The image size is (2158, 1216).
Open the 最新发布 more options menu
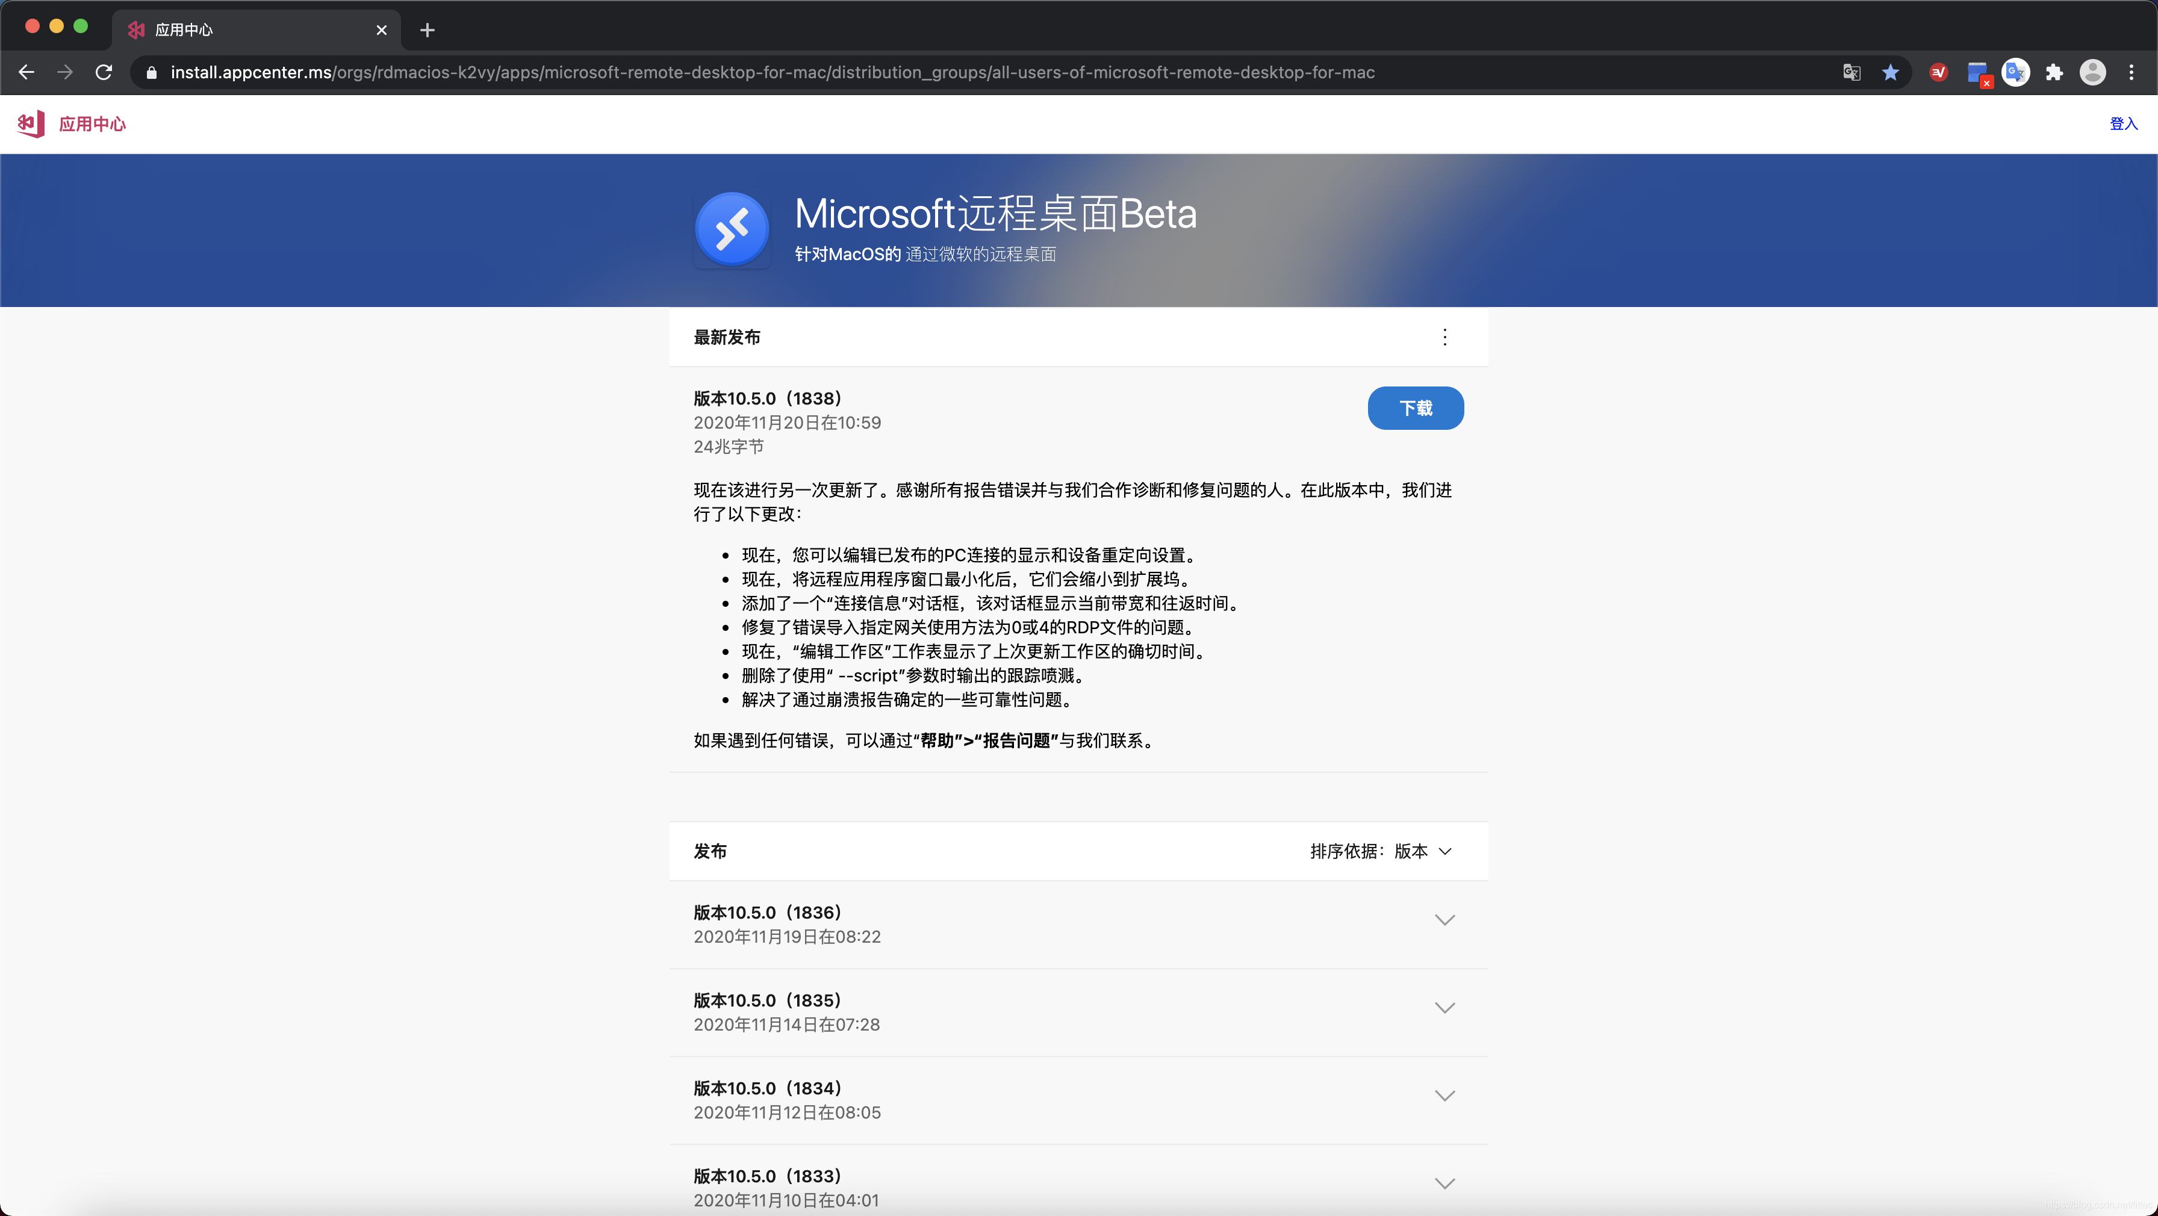(1444, 338)
